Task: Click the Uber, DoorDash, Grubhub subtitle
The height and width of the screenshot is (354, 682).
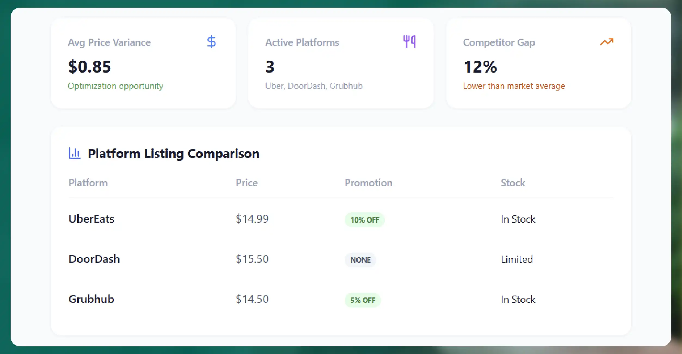Action: pos(314,86)
